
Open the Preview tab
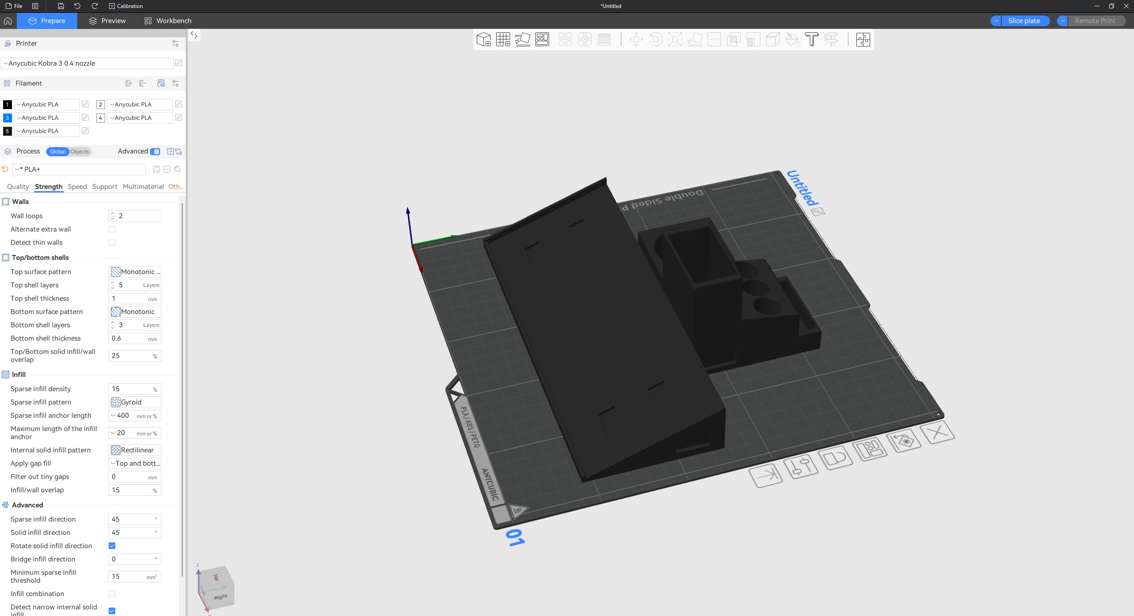tap(107, 21)
